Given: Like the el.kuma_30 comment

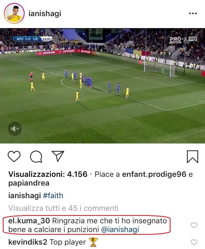Looking at the screenshot, I should (194, 225).
